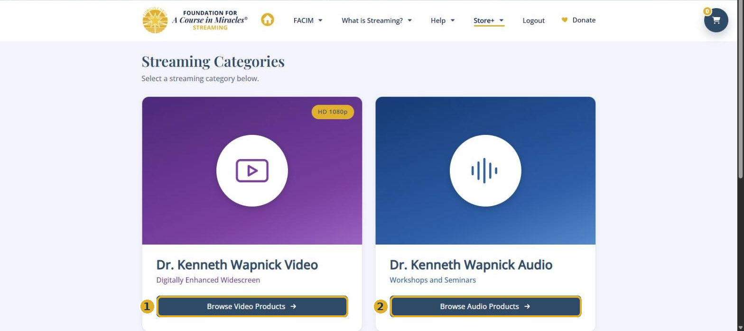The width and height of the screenshot is (744, 331).
Task: Click the purple video category thumbnail
Action: pos(252,170)
